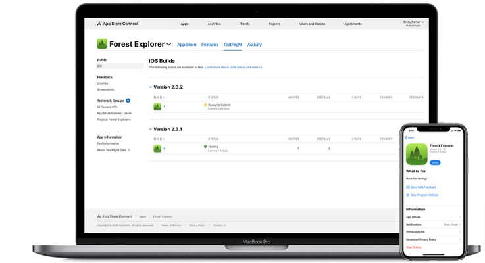
Task: Click the installs value 3 for Version 2.3.1
Action: (329, 149)
